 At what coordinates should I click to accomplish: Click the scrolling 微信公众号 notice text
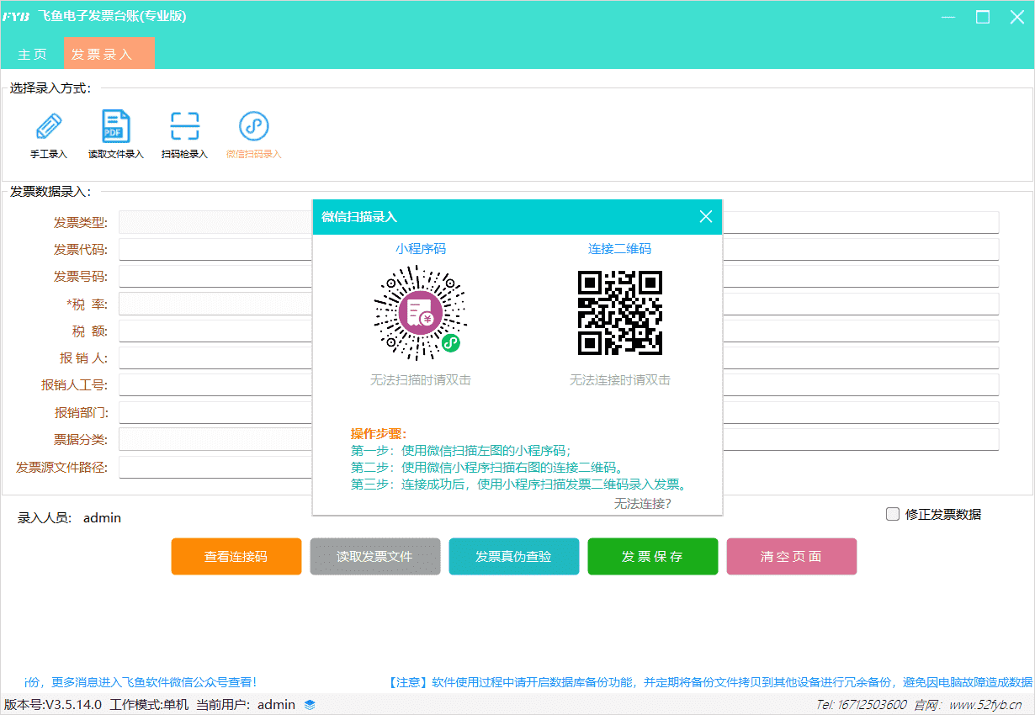point(141,682)
